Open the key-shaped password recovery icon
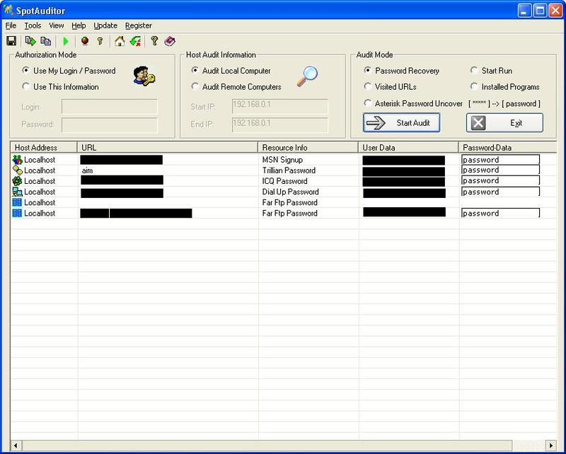The image size is (566, 454). (99, 42)
